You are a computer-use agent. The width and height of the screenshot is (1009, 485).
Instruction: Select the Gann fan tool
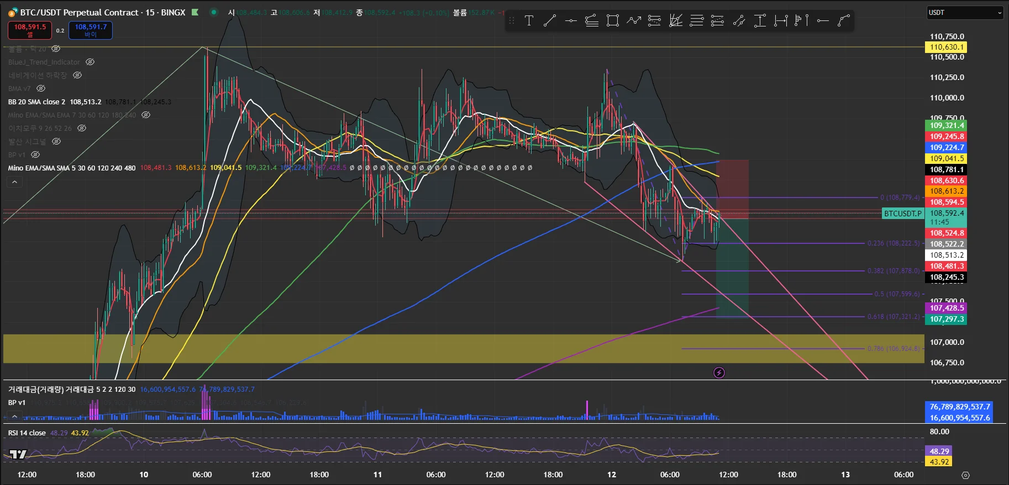point(675,21)
